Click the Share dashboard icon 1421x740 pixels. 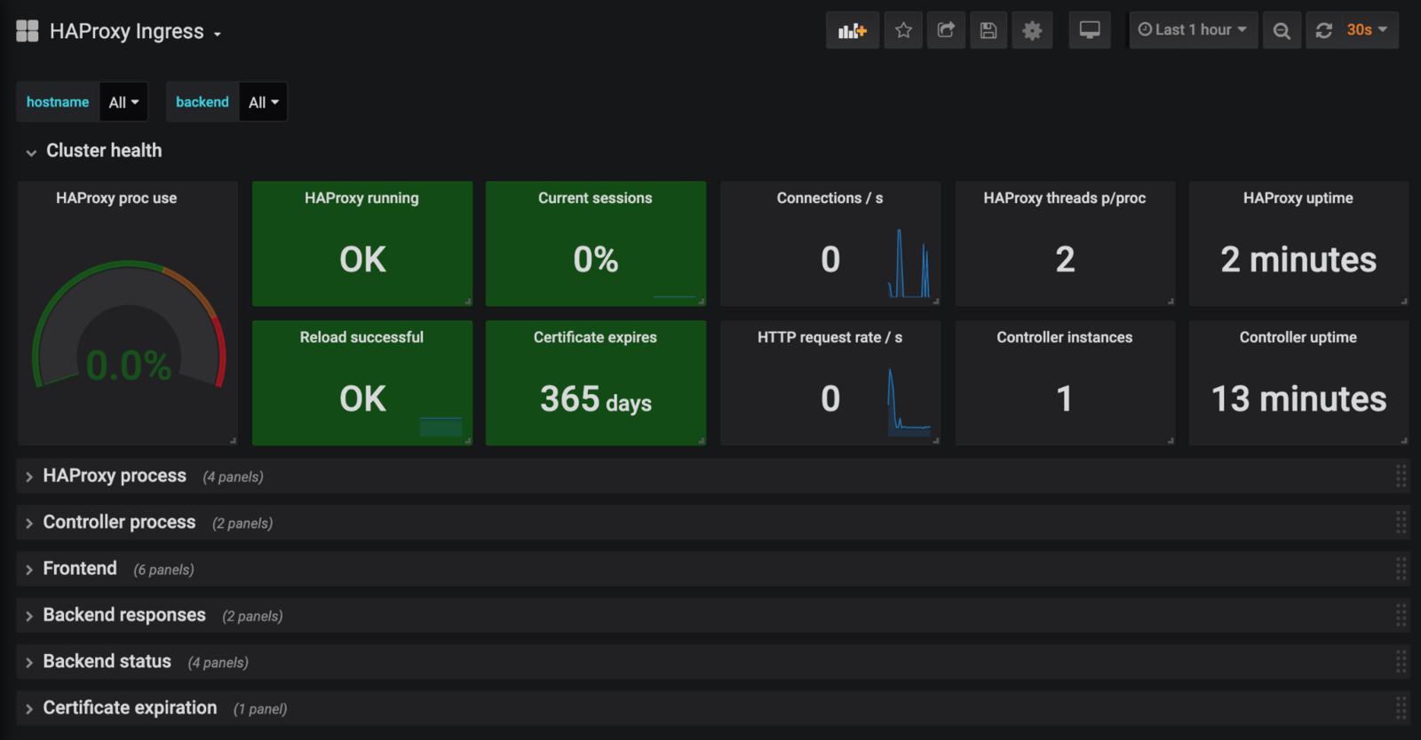946,30
